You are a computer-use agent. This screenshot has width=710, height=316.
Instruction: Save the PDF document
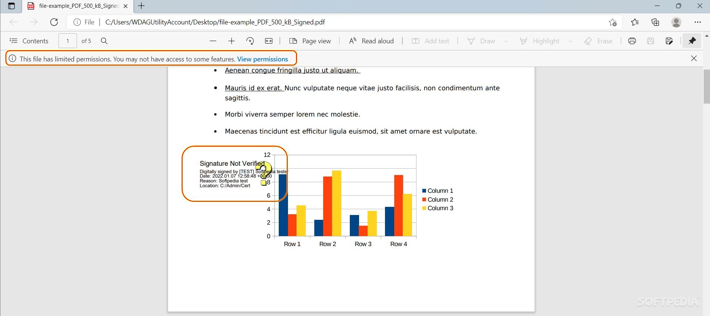651,41
